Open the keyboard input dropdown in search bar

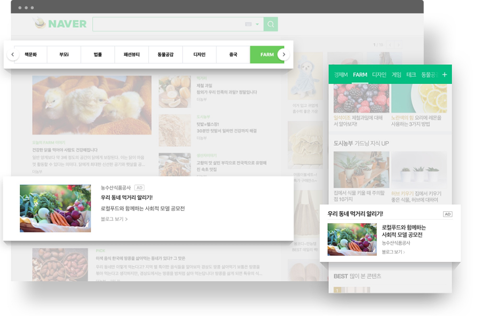(x=257, y=24)
